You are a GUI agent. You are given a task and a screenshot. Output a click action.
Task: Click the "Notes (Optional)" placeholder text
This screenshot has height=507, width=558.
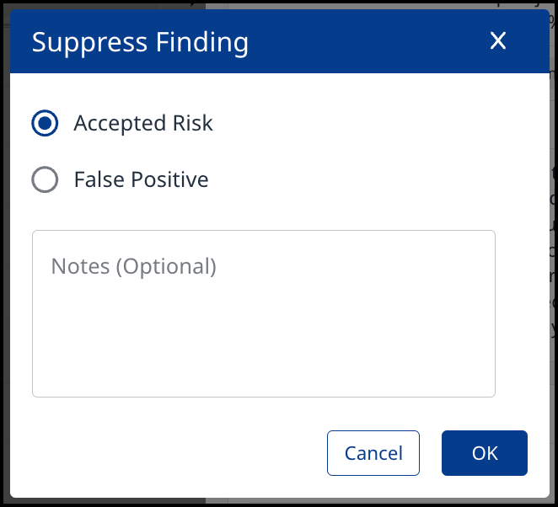[134, 267]
